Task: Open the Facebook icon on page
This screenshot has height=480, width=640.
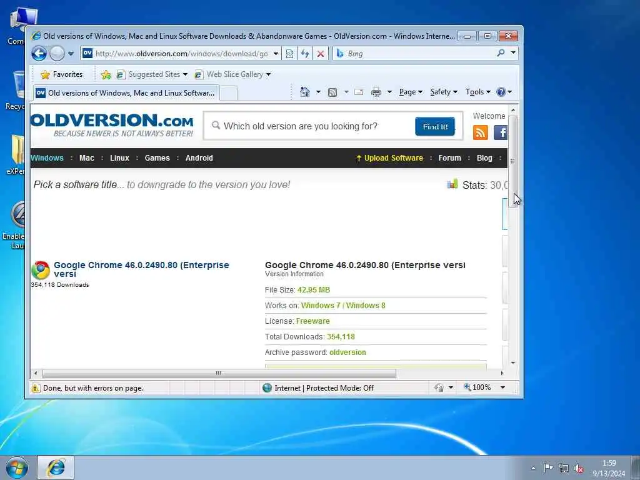Action: 501,132
